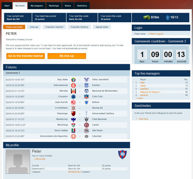Viewport: 193px width, 179px height.
Task: Switch to the Statistics tab
Action: coord(82,6)
